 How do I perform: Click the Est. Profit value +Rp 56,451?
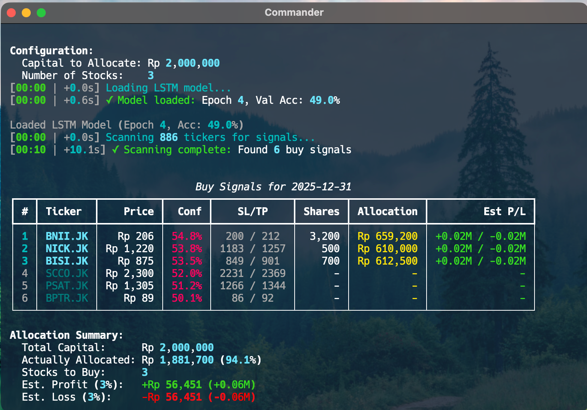172,385
